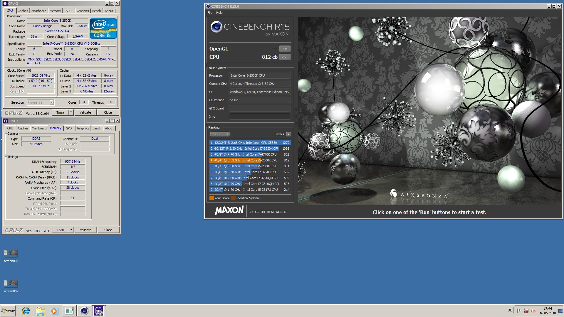The height and width of the screenshot is (317, 564).
Task: Open the File menu in Cinebench
Action: click(210, 13)
